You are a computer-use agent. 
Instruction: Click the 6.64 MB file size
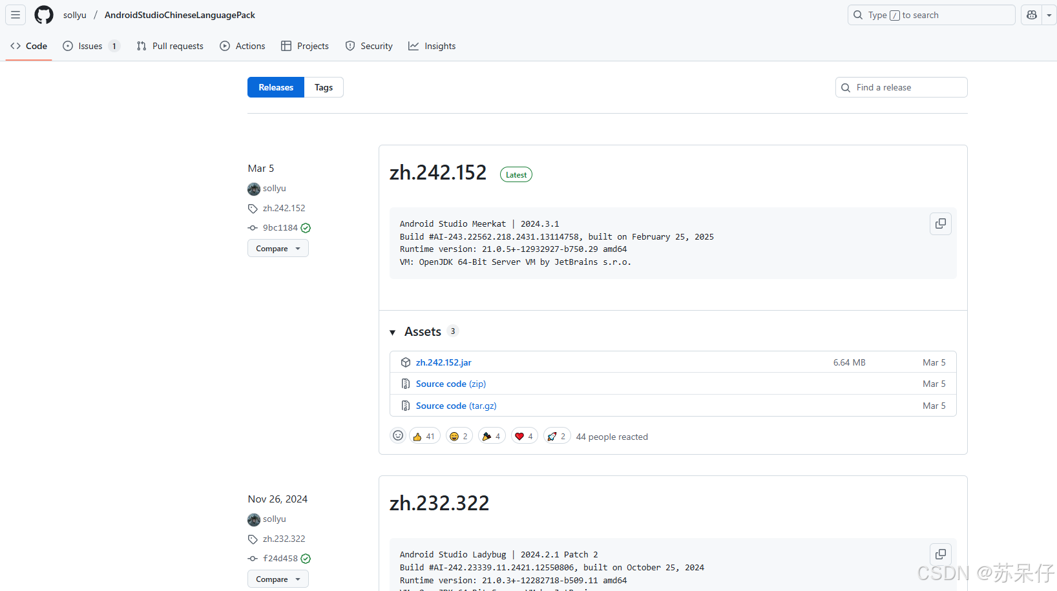[849, 362]
